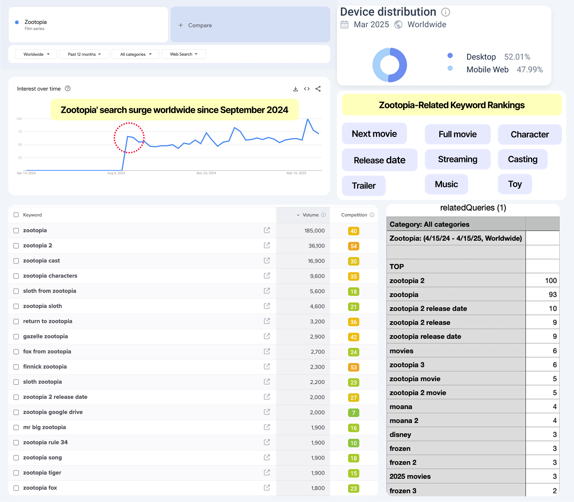Open the Interest over time help icon

click(x=68, y=88)
